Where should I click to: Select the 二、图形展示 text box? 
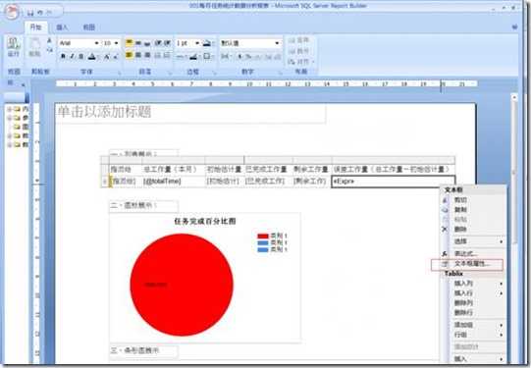pos(143,206)
